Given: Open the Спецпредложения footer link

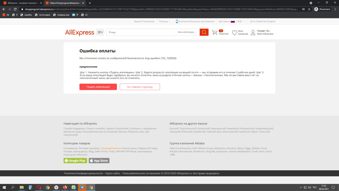Looking at the screenshot, I should 110,148.
